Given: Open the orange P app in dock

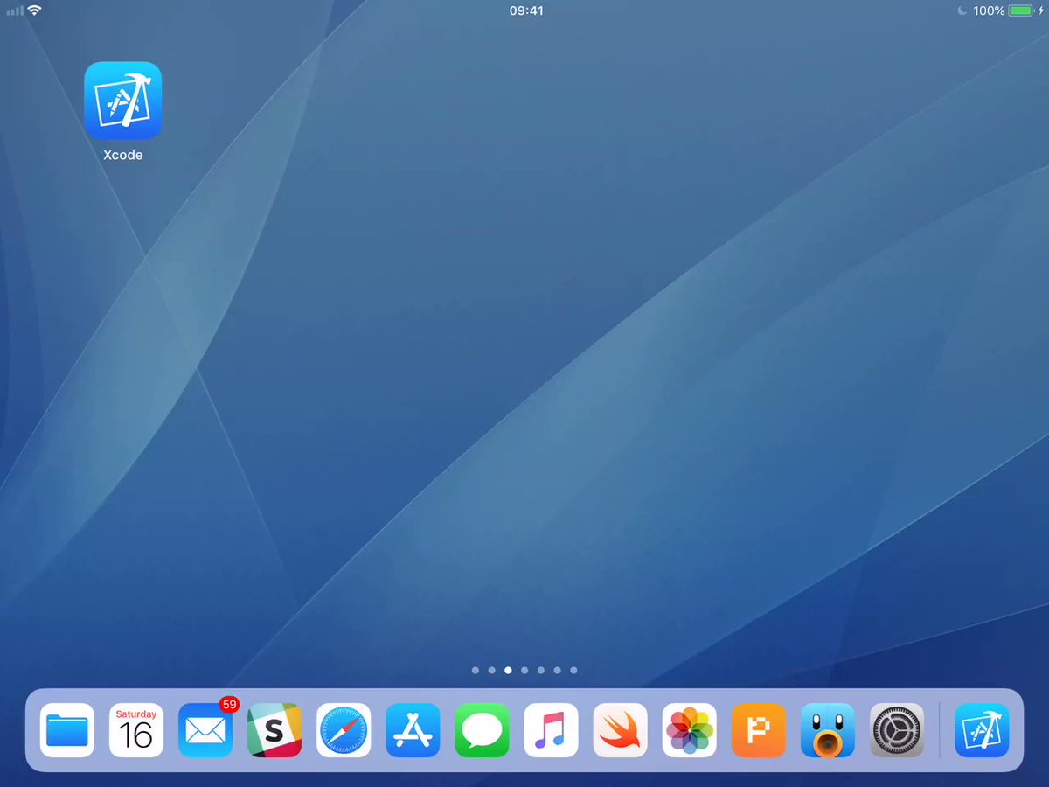Looking at the screenshot, I should (759, 730).
